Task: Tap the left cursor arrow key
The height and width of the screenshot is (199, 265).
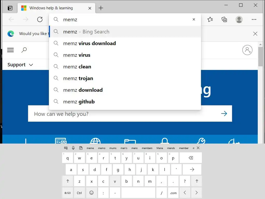Action: pos(185,193)
